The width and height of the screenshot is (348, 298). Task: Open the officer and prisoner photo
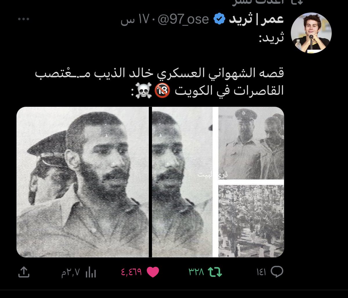251,143
